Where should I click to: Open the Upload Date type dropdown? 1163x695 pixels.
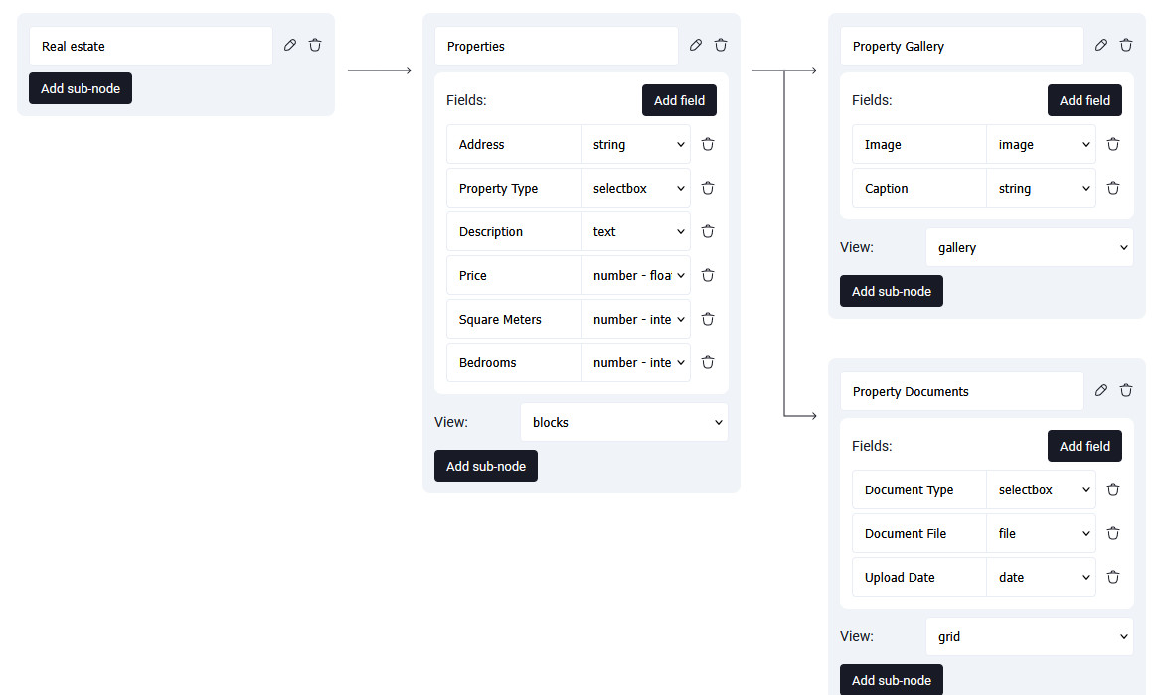click(1042, 577)
